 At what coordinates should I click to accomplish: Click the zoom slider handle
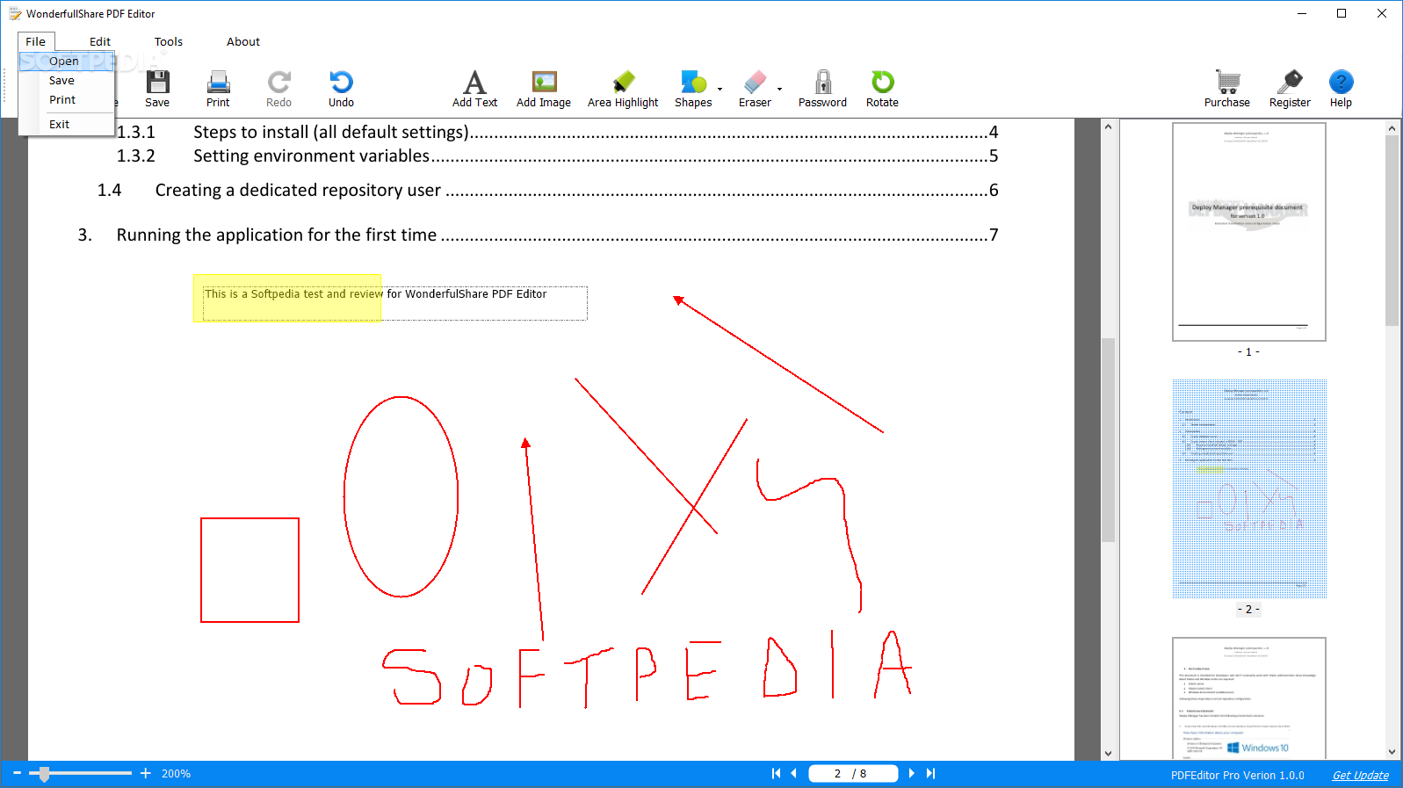(44, 774)
